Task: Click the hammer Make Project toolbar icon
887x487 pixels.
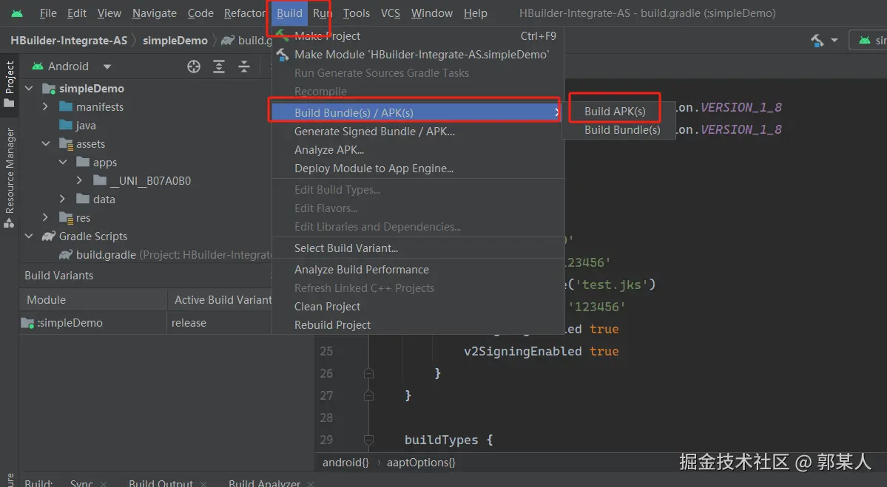Action: point(817,40)
